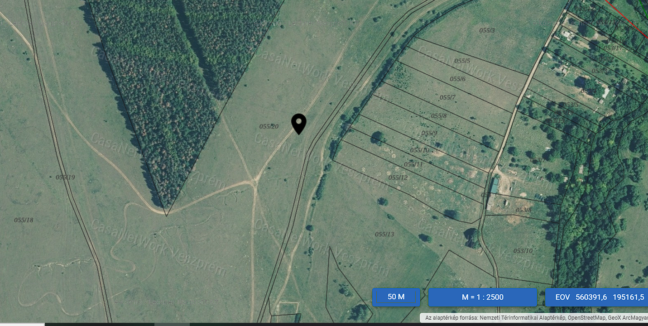Select parcel label 055/7
648x326 pixels.
[x=447, y=97]
